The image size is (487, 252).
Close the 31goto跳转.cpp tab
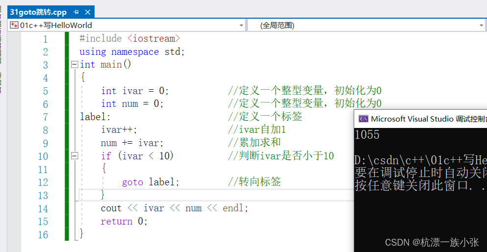pyautogui.click(x=88, y=12)
